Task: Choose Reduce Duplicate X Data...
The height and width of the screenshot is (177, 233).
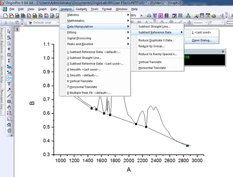Action: [157, 40]
